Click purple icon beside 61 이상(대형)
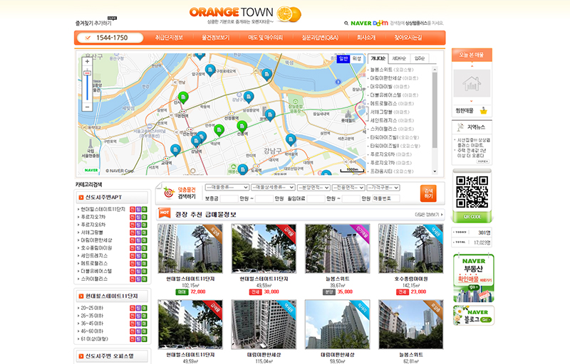Image resolution: width=570 pixels, height=364 pixels. tap(138, 339)
